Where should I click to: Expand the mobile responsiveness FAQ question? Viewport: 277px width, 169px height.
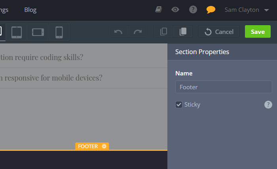[x=51, y=78]
